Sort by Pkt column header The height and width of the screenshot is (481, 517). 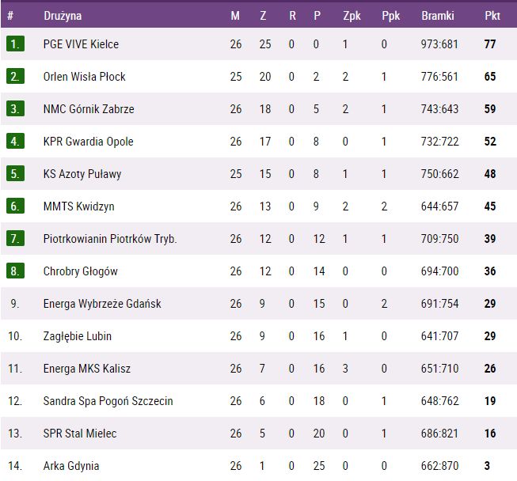coord(491,16)
